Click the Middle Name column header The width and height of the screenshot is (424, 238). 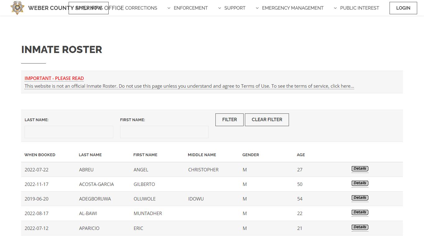(202, 155)
